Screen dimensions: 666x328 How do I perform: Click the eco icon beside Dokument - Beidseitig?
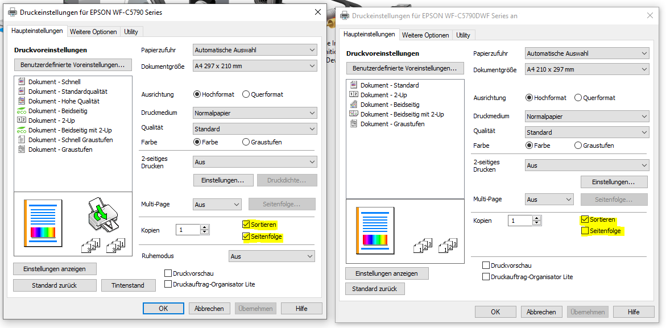click(22, 111)
